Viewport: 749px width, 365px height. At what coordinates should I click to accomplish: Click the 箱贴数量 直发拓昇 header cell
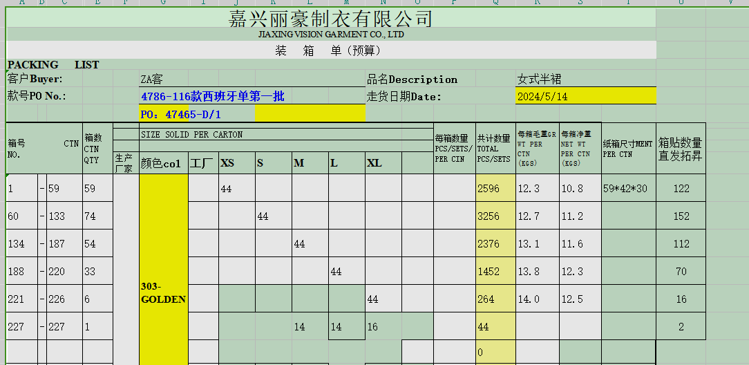(681, 149)
